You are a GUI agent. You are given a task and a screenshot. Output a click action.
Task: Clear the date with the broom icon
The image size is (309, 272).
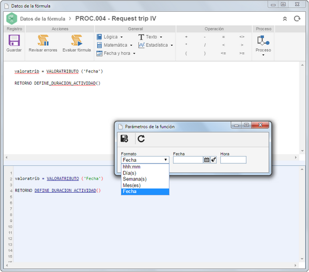pos(213,160)
